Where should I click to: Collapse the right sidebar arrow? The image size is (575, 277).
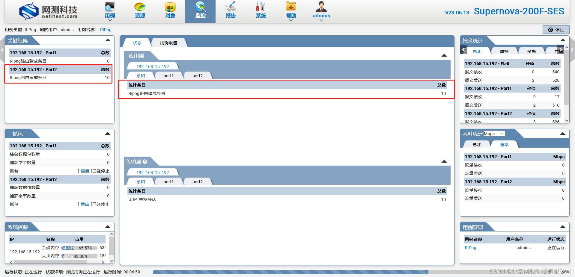click(x=572, y=50)
